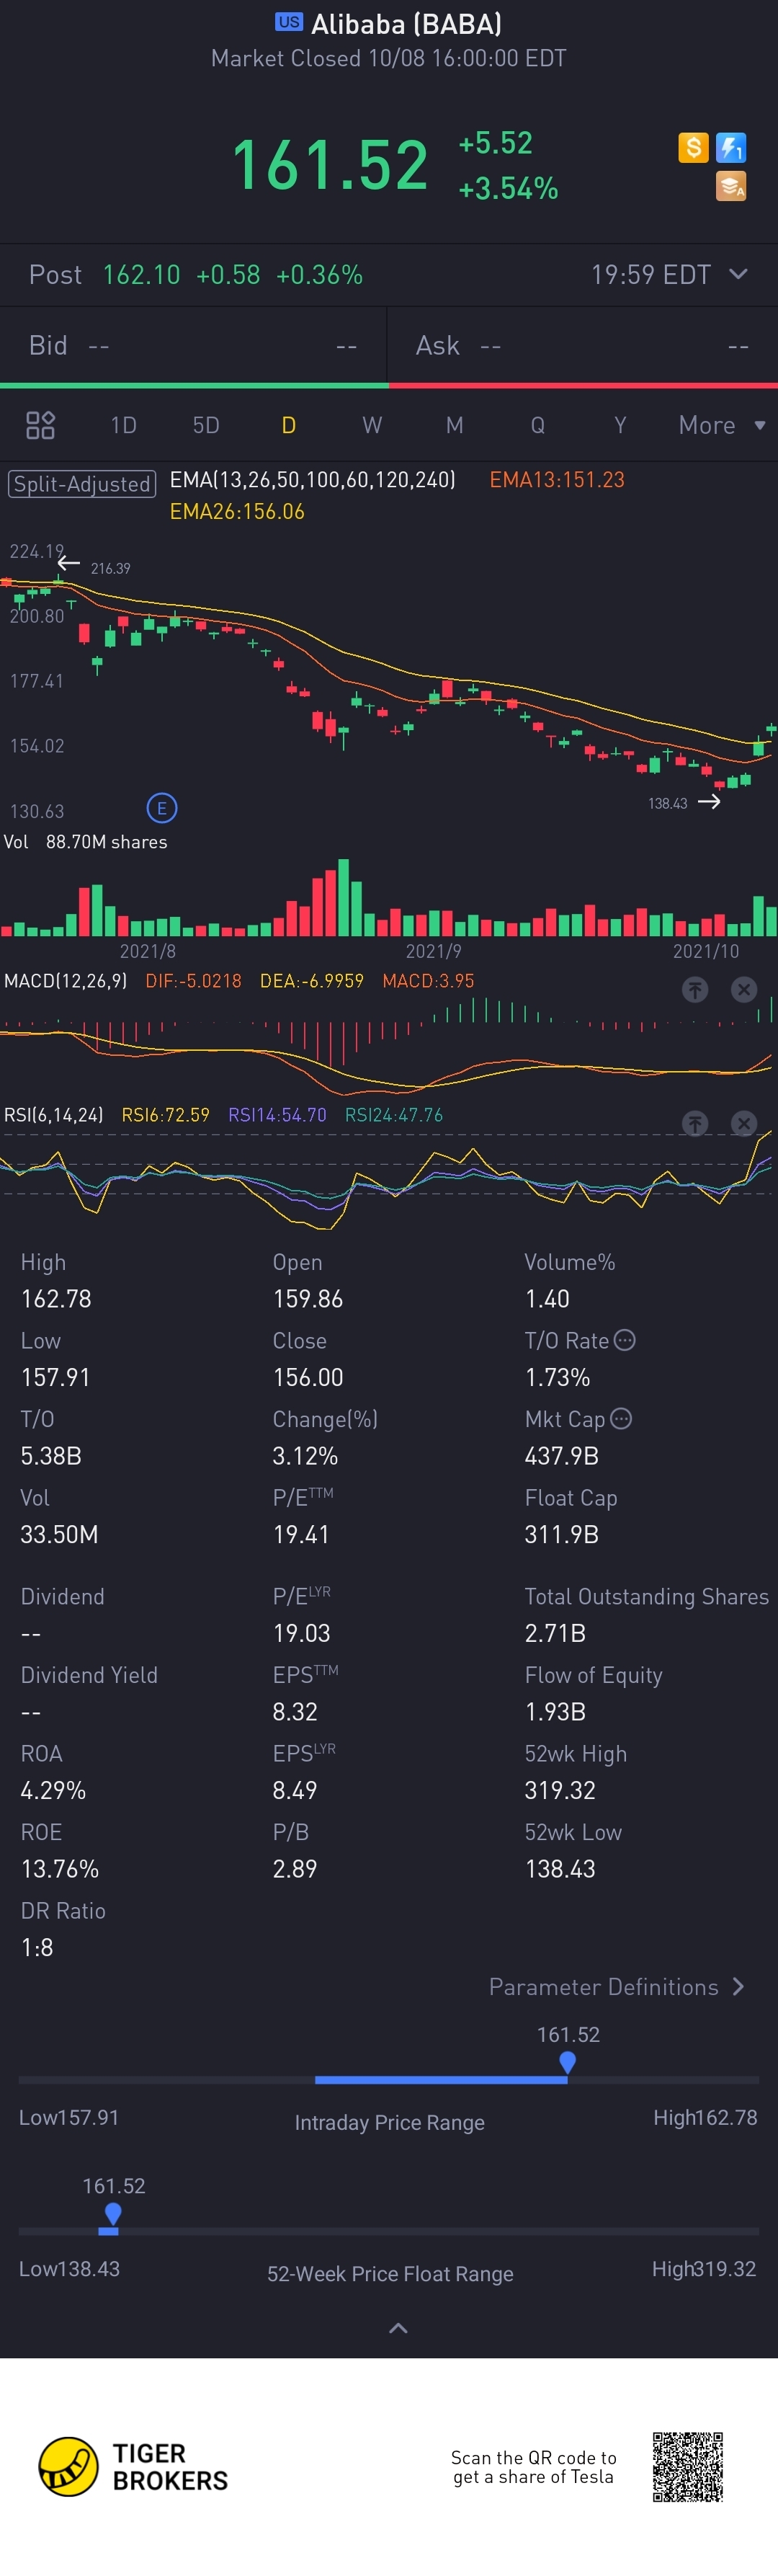
Task: Tap the Post market price 162.10
Action: coord(141,274)
